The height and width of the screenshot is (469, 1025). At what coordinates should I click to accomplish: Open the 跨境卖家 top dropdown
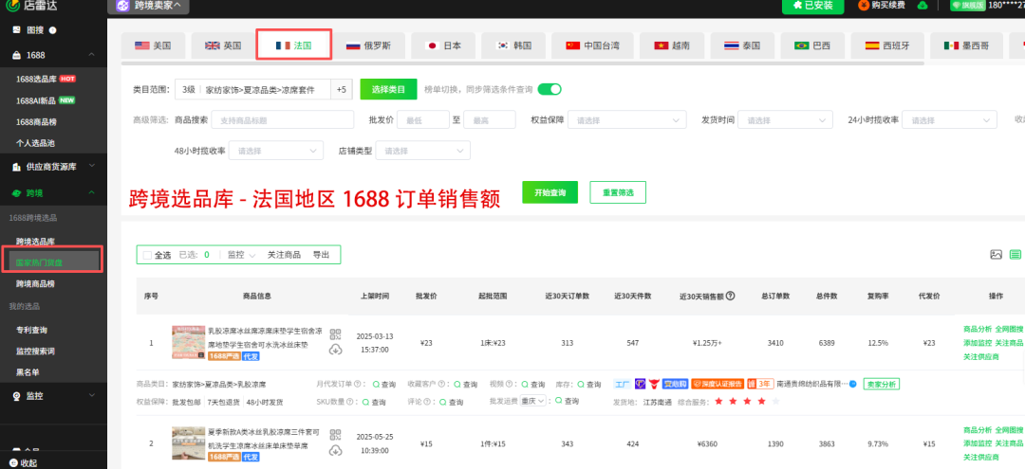coord(149,6)
